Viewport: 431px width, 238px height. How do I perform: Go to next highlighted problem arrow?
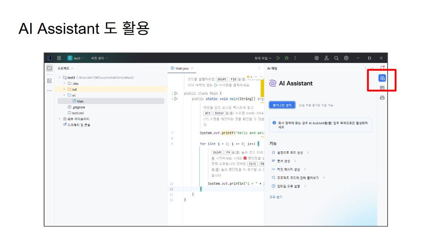pyautogui.click(x=261, y=77)
